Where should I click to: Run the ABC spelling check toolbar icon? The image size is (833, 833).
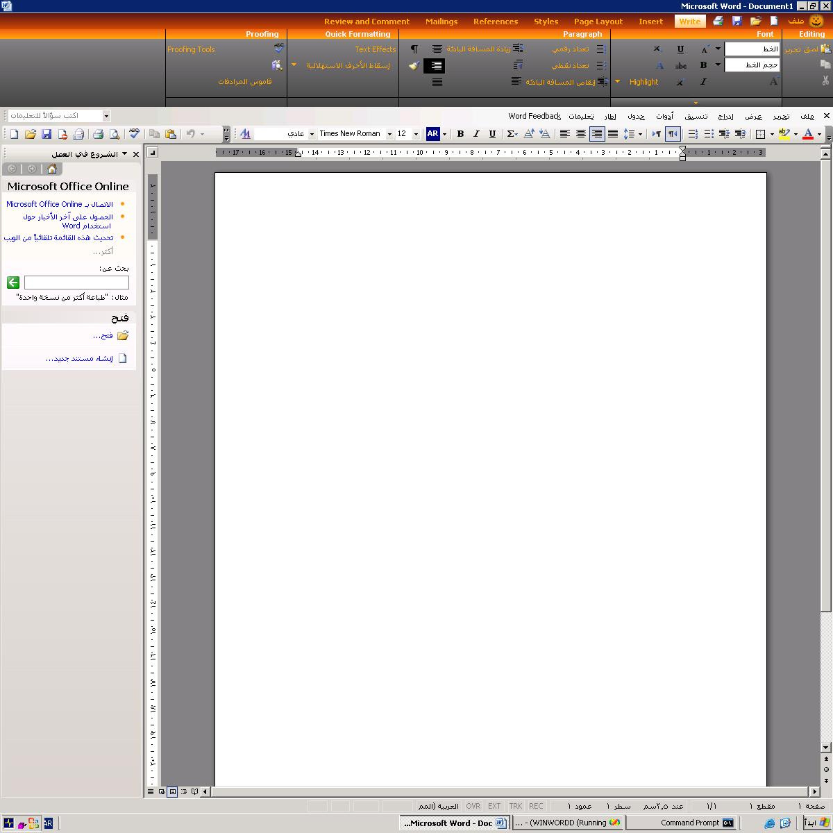coord(135,134)
